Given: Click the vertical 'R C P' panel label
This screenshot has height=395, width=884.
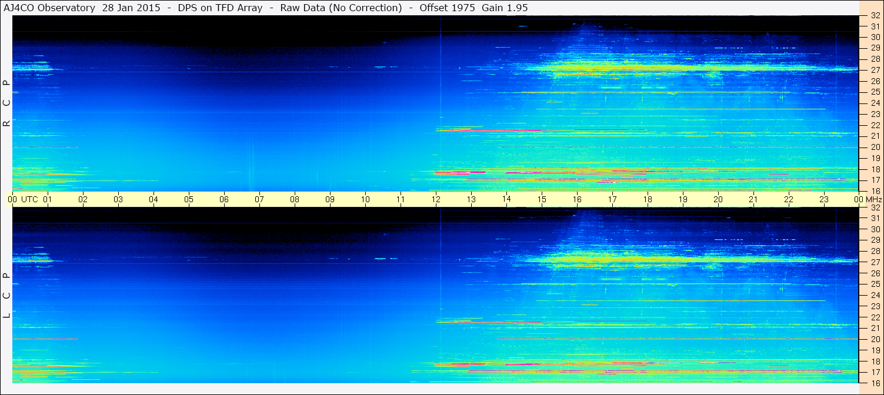Looking at the screenshot, I should point(6,103).
